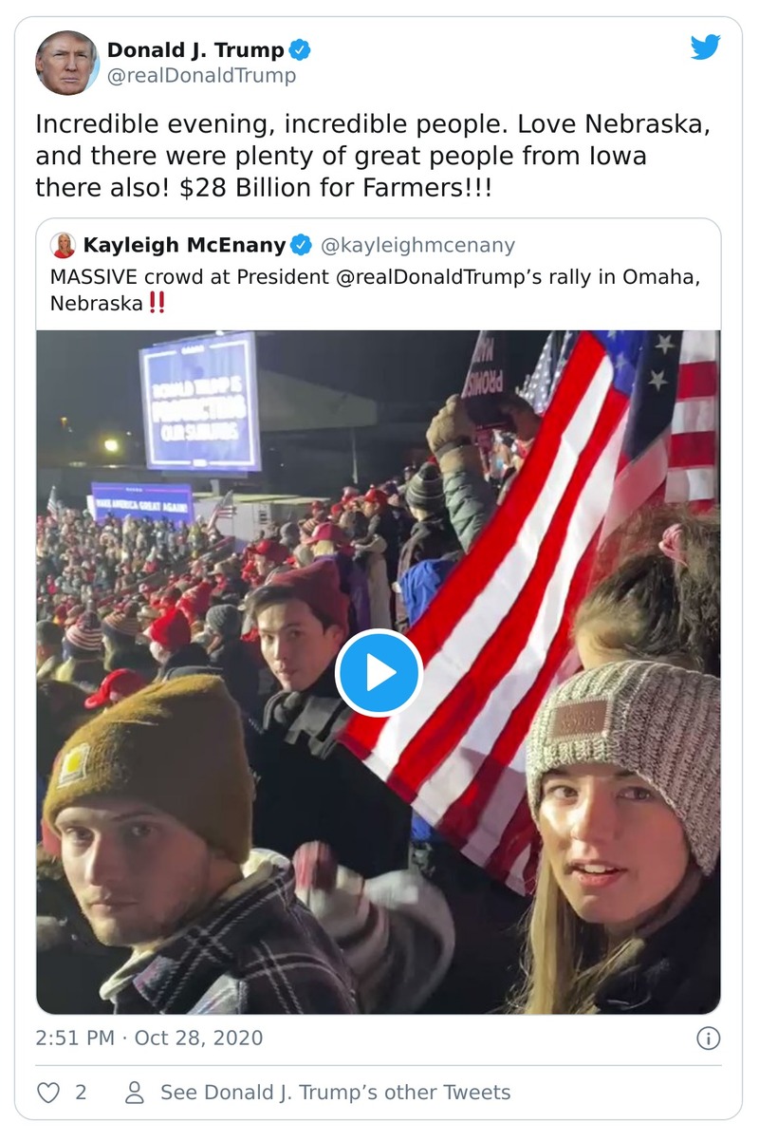The image size is (759, 1141).
Task: Click Donald J. Trump's profile avatar
Action: coord(66,63)
